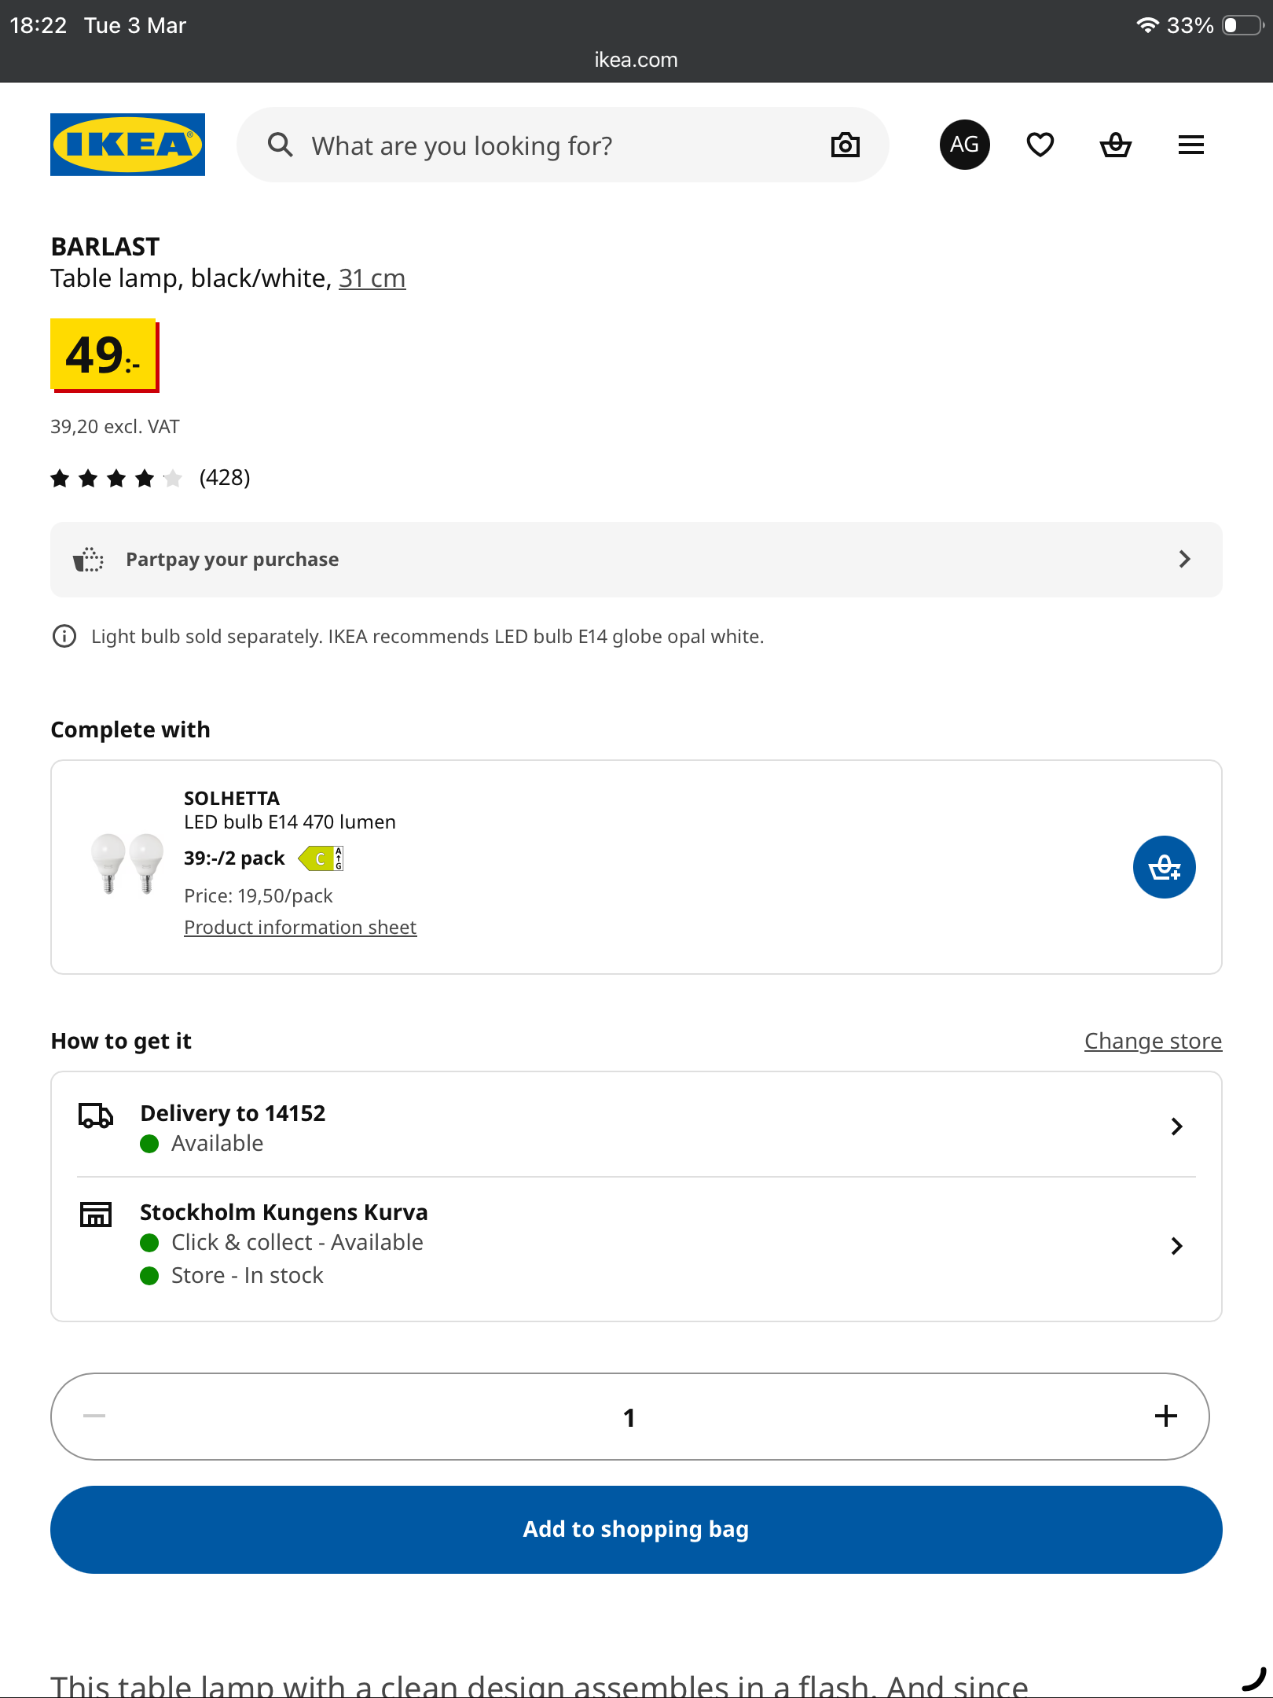
Task: Decrease quantity with minus button
Action: coord(94,1416)
